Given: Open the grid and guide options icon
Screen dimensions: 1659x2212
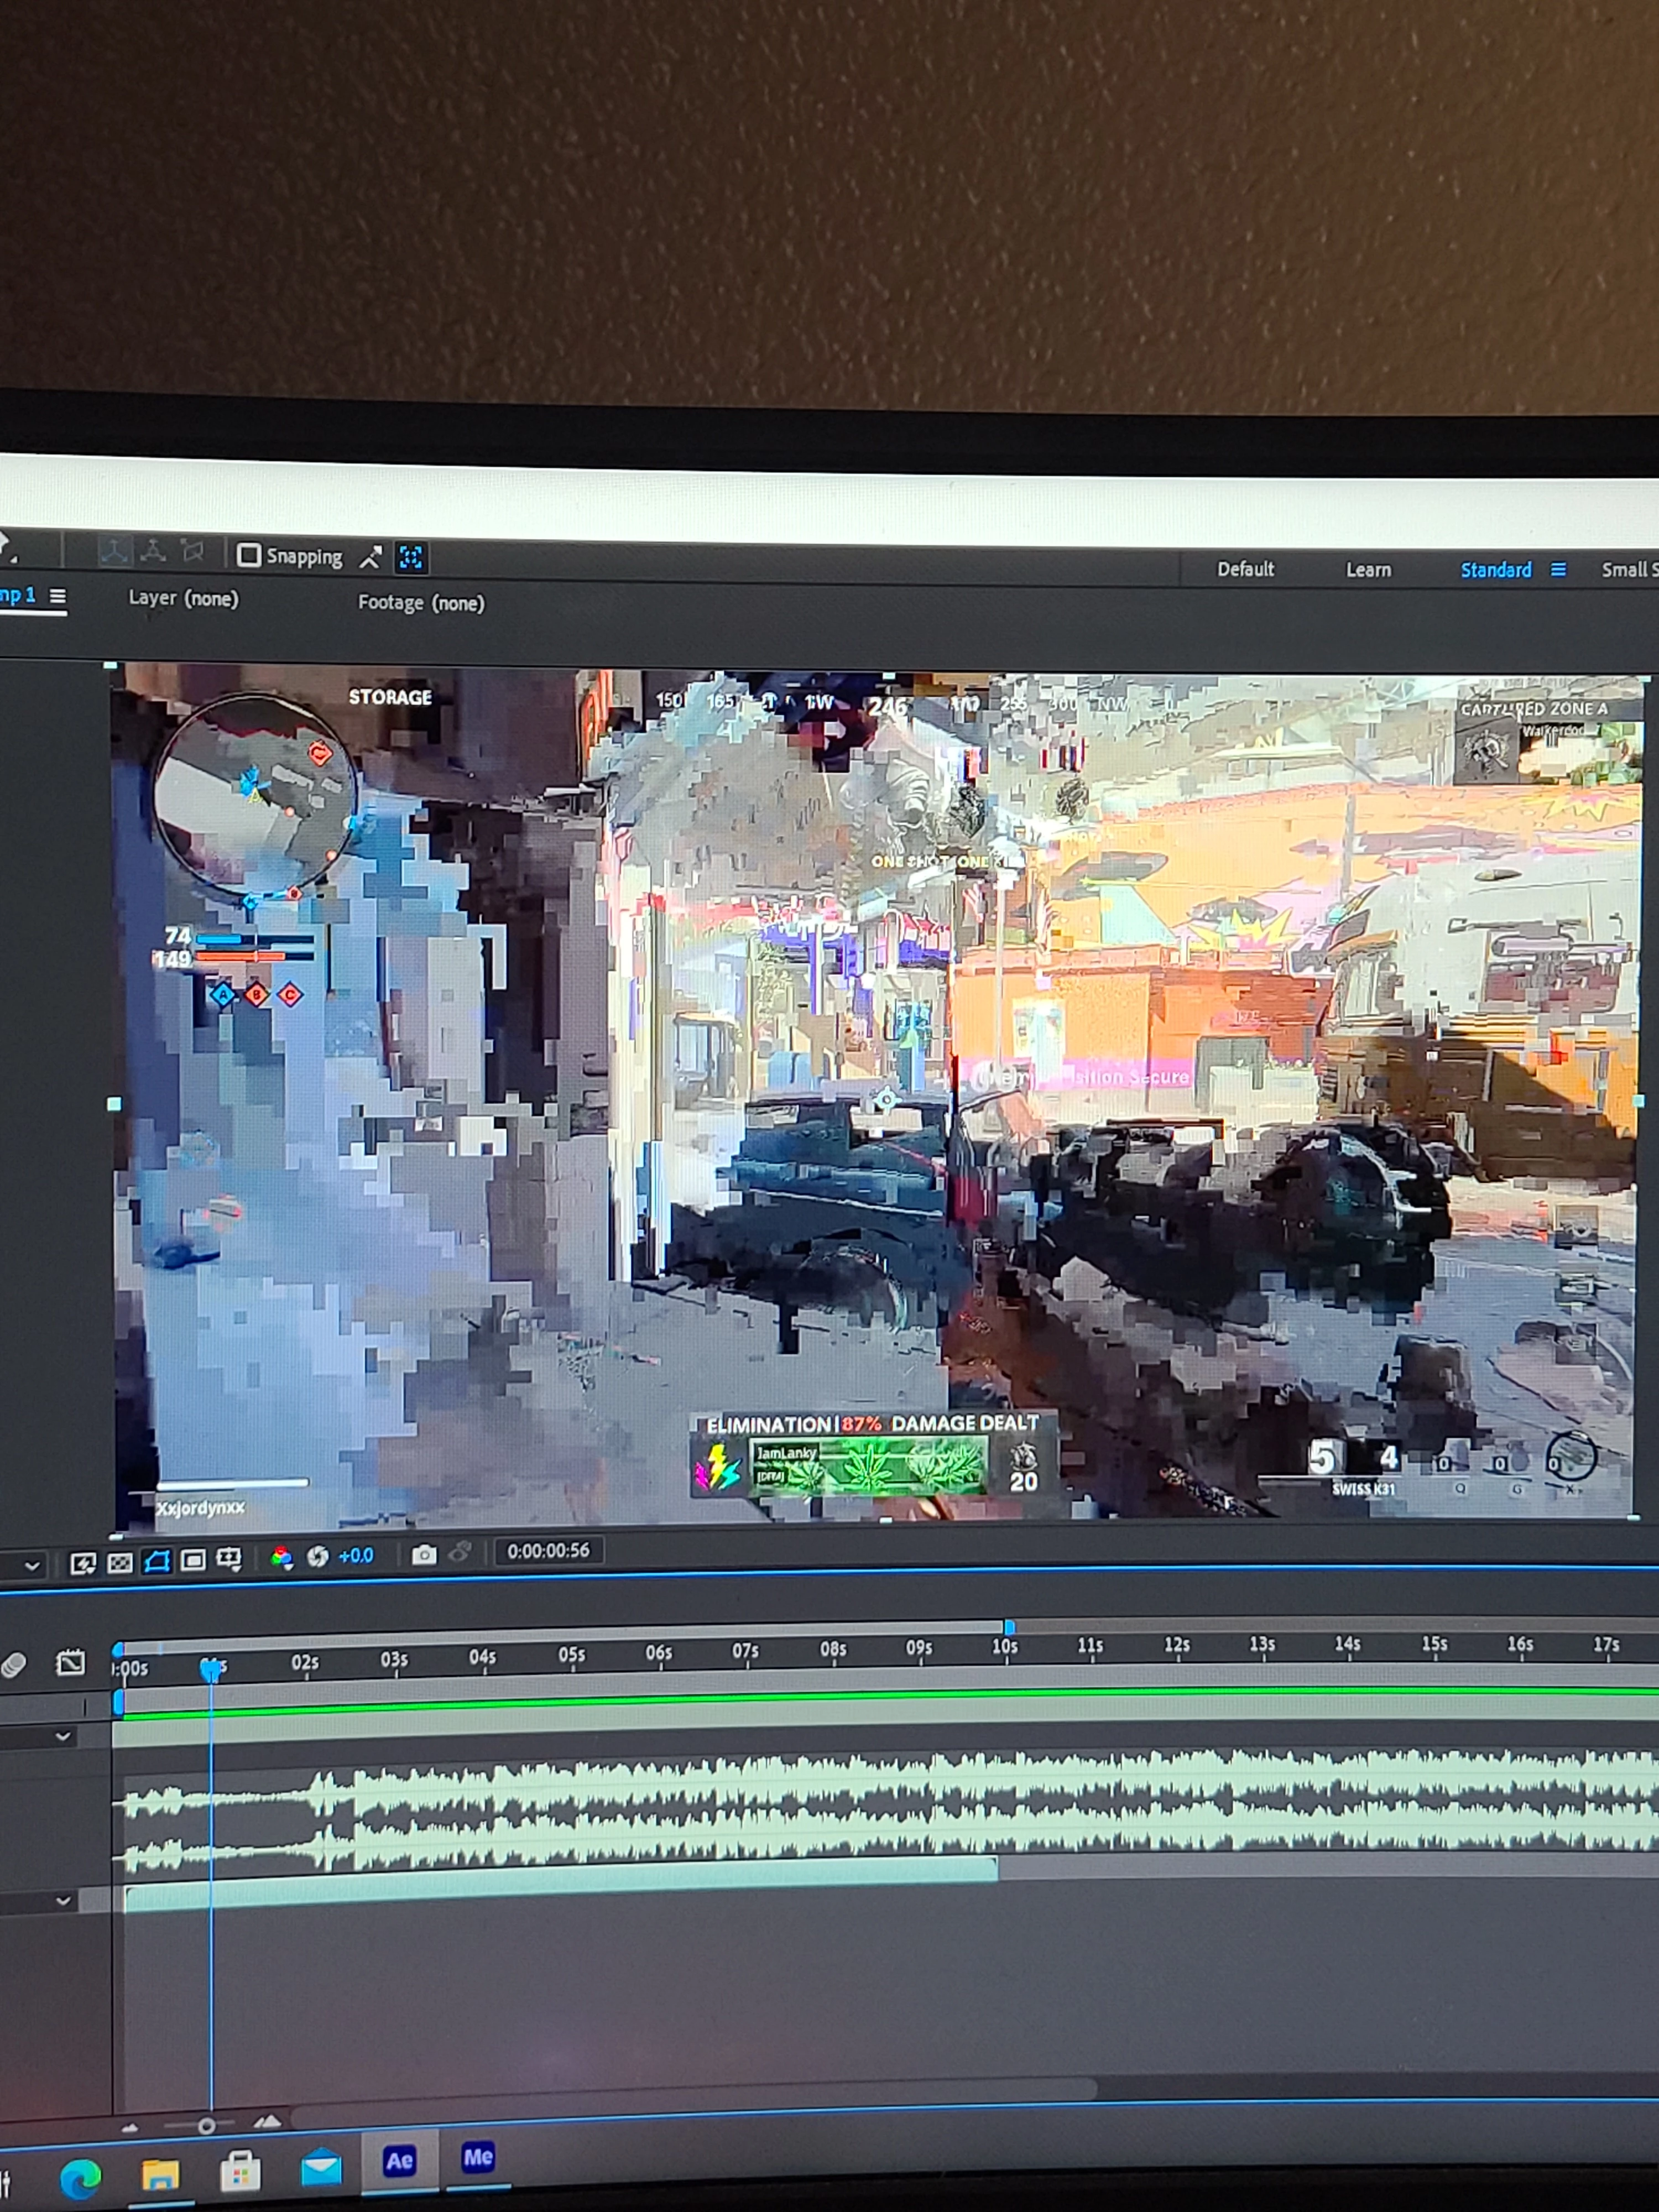Looking at the screenshot, I should (229, 1559).
